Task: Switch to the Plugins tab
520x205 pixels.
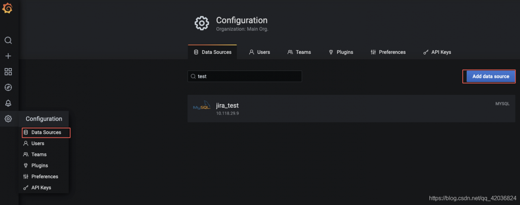Action: pyautogui.click(x=341, y=52)
